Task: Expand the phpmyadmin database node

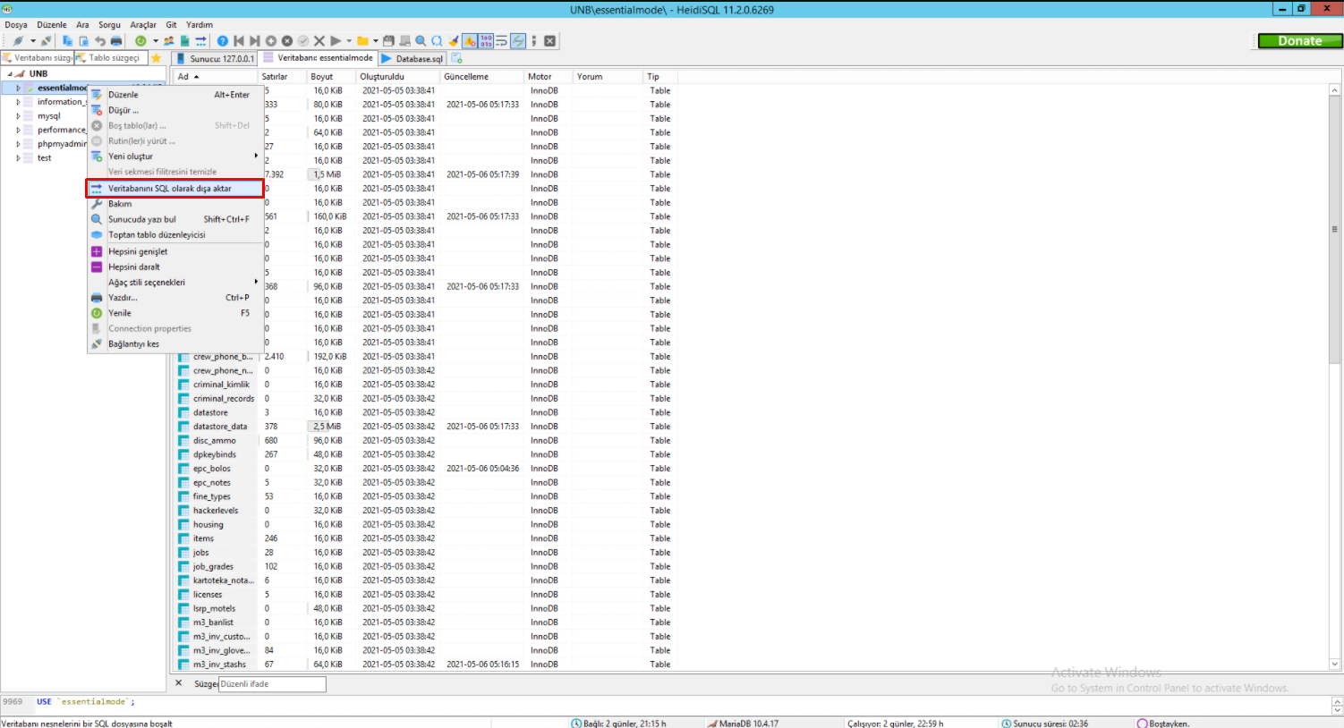Action: 18,144
